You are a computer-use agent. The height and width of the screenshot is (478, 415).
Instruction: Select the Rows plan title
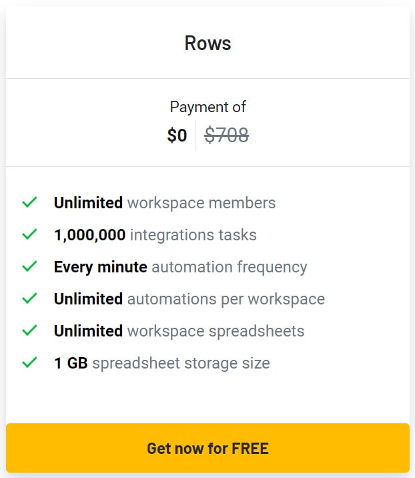pos(207,43)
